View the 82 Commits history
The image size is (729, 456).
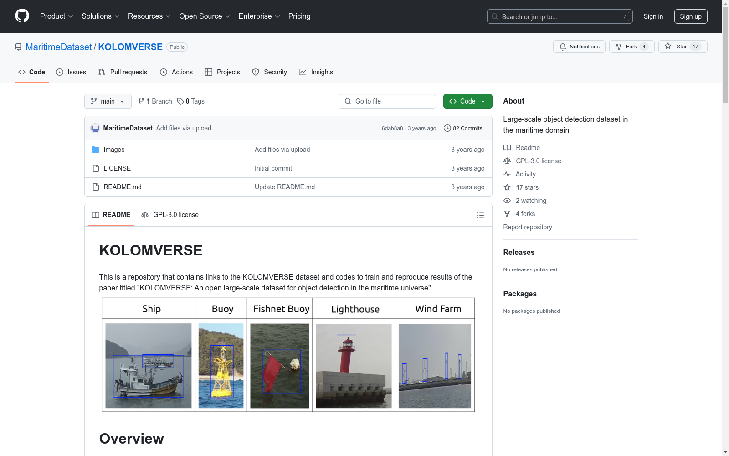[463, 128]
